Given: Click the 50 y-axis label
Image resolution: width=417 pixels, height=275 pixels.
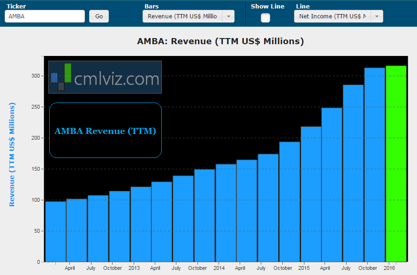Looking at the screenshot, I should [37, 231].
